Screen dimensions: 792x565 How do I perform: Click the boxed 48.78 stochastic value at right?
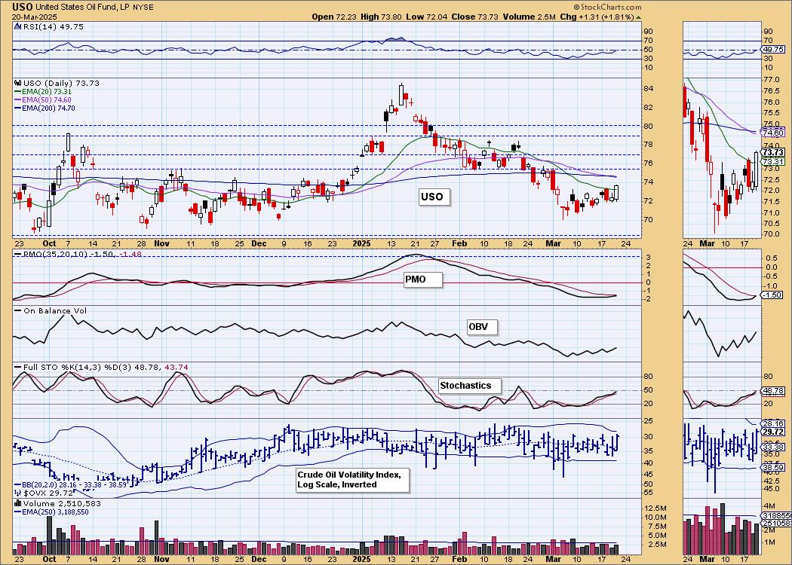tap(775, 390)
